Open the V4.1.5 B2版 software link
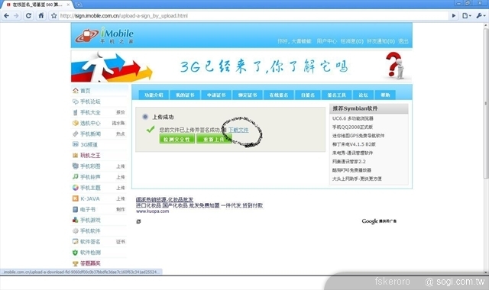The image size is (489, 290). pos(354,144)
